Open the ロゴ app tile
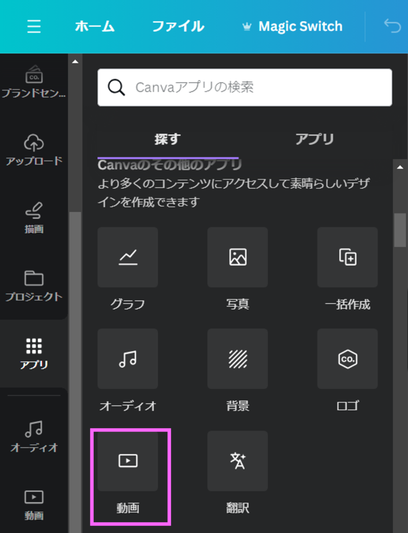The height and width of the screenshot is (533, 408). click(347, 359)
